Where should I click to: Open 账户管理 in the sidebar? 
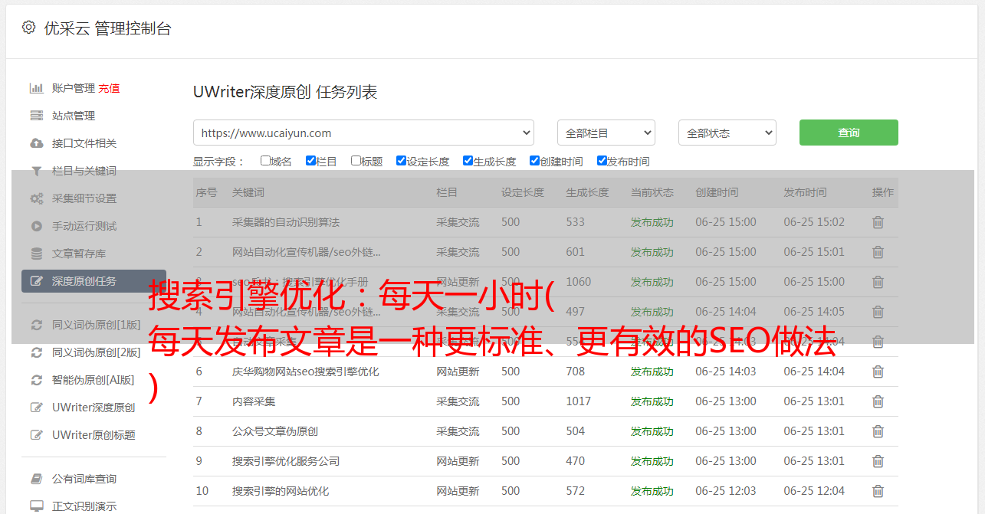tap(74, 88)
